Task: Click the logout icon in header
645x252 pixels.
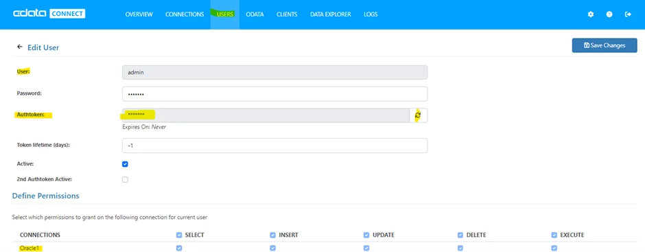Action: (x=628, y=14)
